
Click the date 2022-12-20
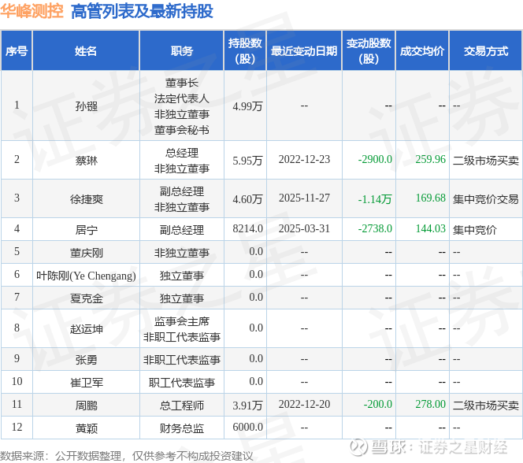click(x=304, y=404)
